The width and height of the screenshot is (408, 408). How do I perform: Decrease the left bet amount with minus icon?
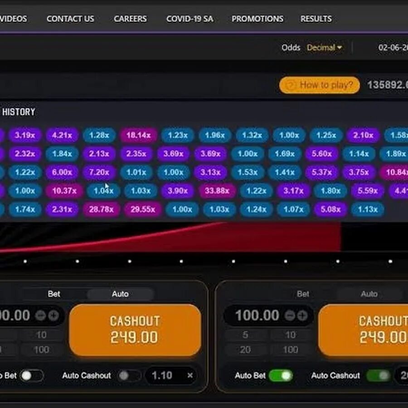pyautogui.click(x=40, y=316)
